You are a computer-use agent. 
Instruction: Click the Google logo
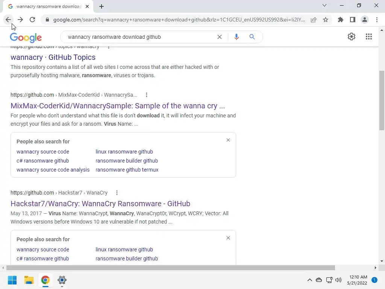coord(26,37)
